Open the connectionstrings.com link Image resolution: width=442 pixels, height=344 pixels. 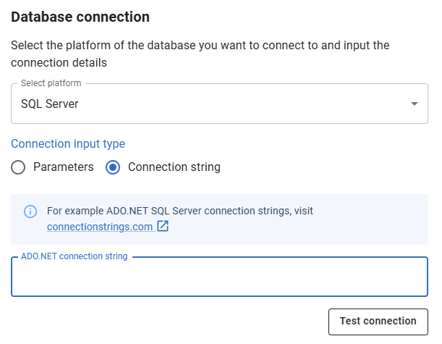click(x=100, y=227)
